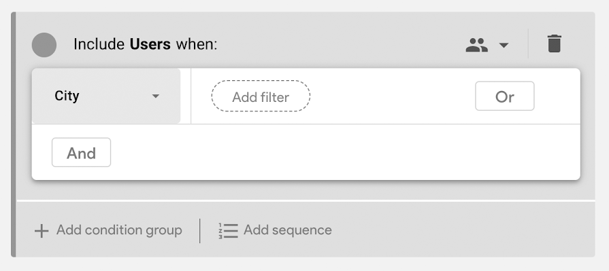The height and width of the screenshot is (271, 609).
Task: Click the plus icon beside Add condition group
Action: [42, 231]
